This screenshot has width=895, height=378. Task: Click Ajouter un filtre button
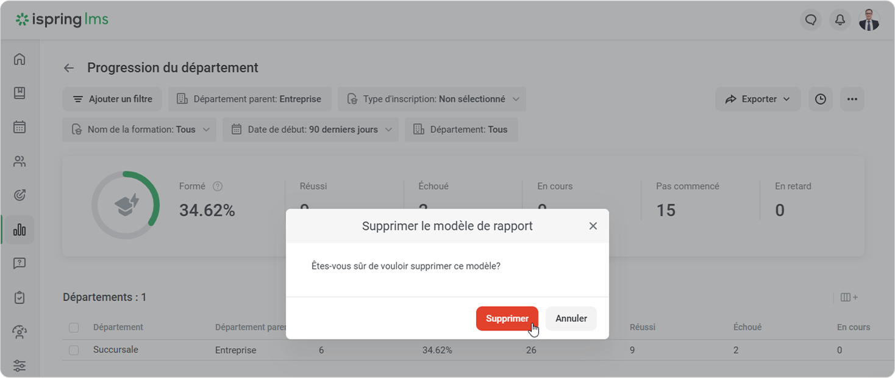(112, 99)
